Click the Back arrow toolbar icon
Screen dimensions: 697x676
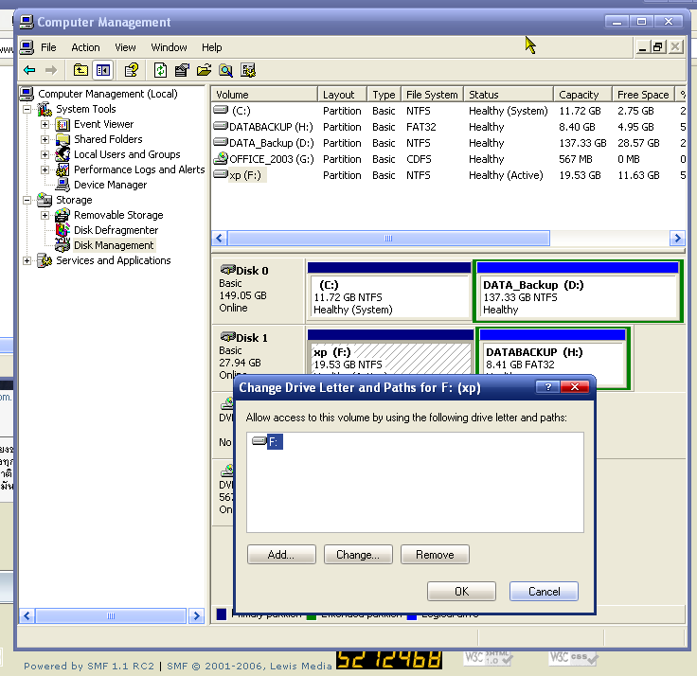pos(29,70)
